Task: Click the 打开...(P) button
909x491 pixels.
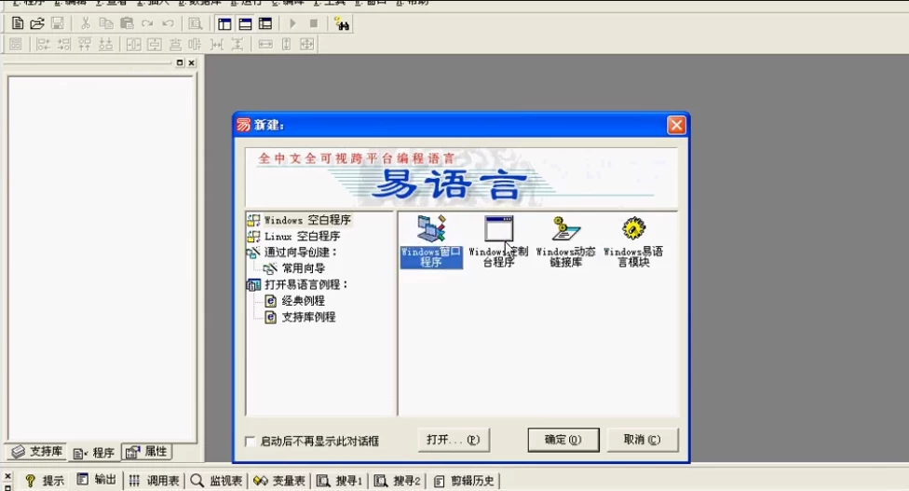Action: 453,440
